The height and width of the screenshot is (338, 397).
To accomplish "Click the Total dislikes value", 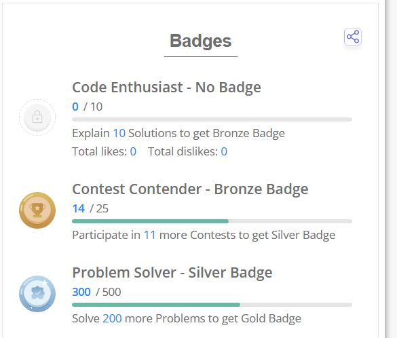I will (x=224, y=151).
